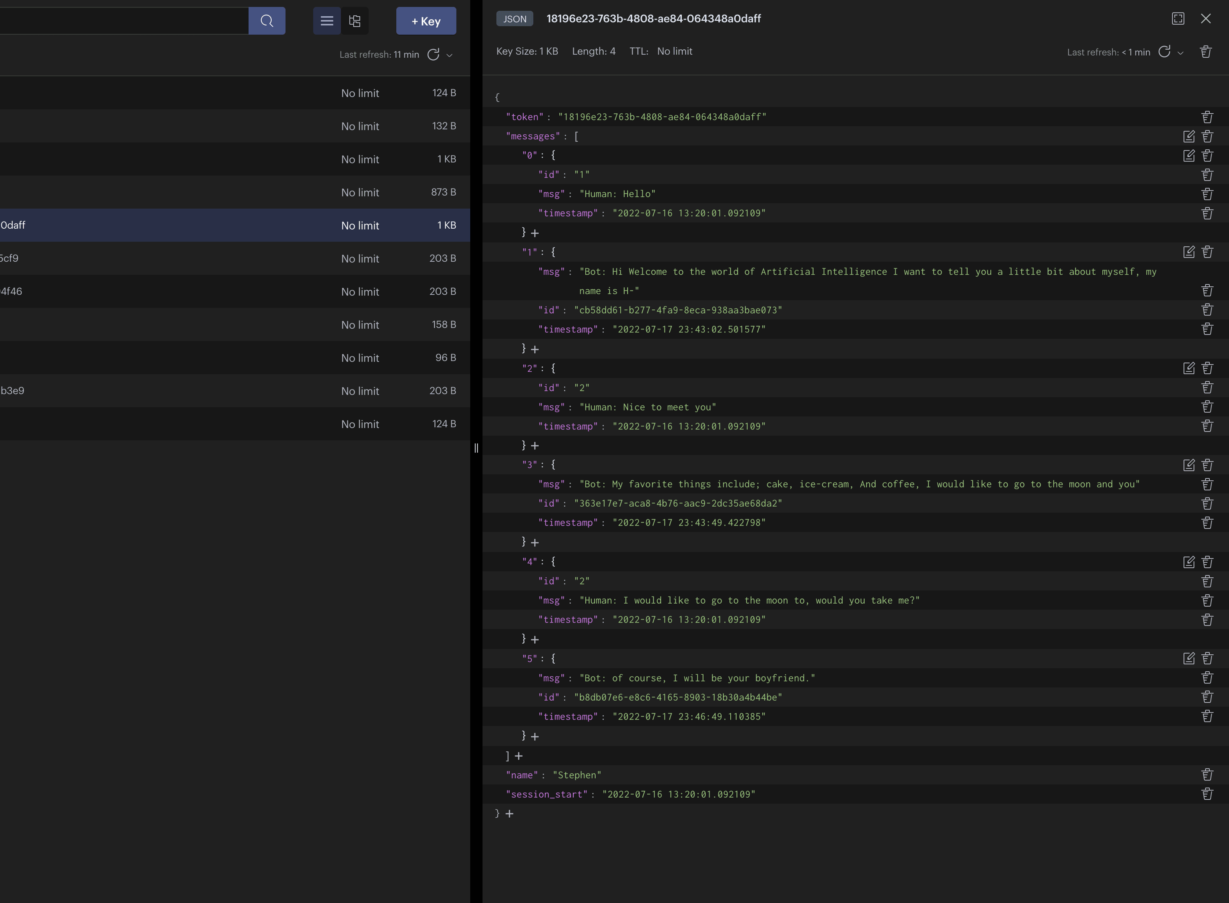Select the key row sized 158 B
This screenshot has width=1229, height=903.
coord(235,325)
